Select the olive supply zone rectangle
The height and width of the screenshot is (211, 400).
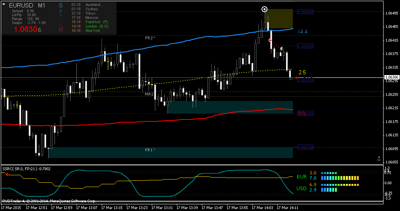click(280, 19)
